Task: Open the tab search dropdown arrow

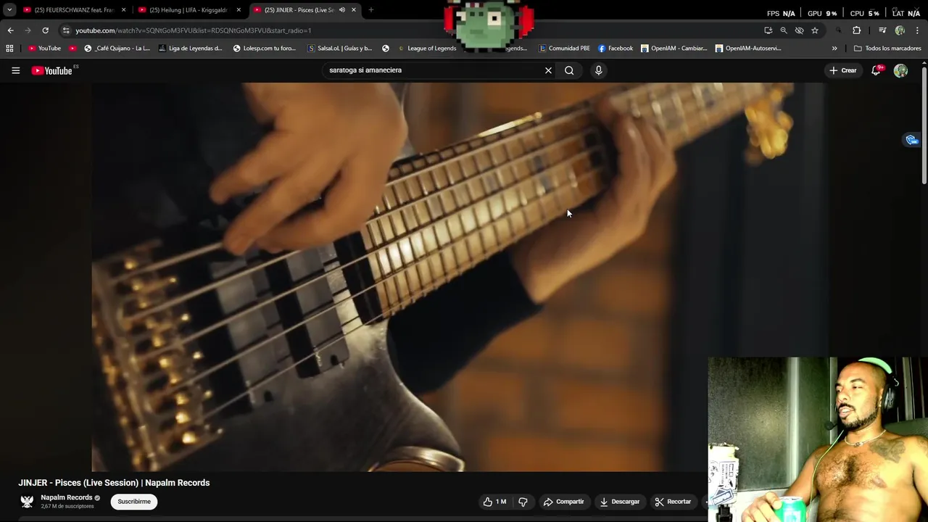Action: pos(9,10)
